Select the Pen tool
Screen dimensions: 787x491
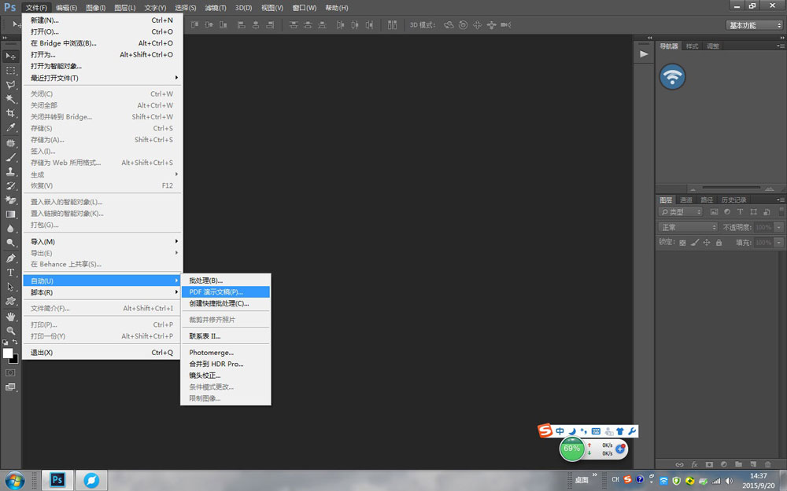coord(10,258)
